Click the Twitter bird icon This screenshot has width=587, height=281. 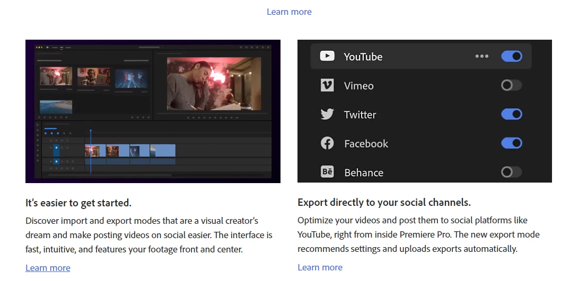coord(327,114)
